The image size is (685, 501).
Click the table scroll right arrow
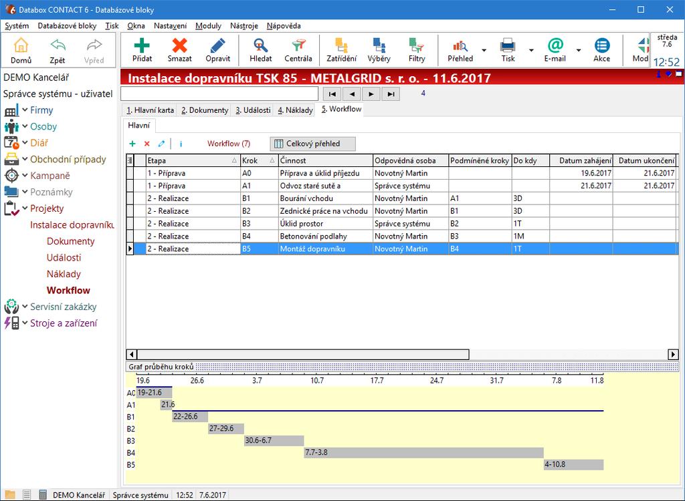[x=673, y=354]
